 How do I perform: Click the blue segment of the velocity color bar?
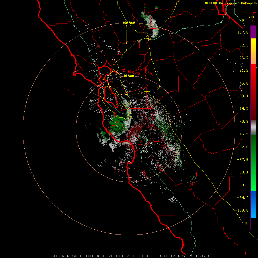point(253,204)
